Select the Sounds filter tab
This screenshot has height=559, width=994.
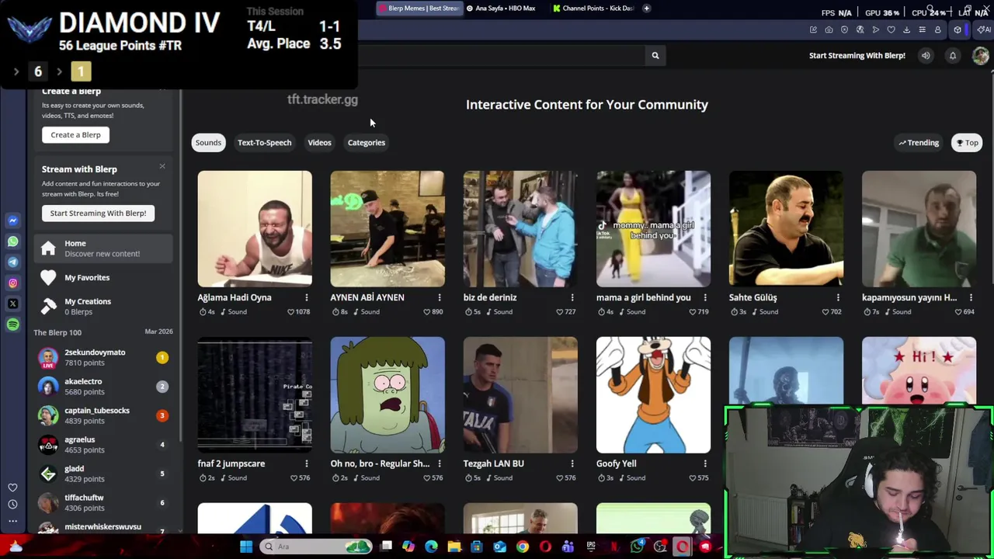(x=208, y=142)
